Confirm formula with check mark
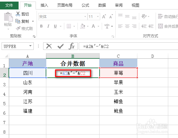 pos(60,46)
